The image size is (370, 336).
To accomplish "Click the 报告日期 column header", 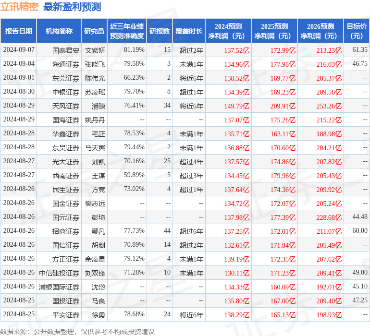I will [19, 31].
